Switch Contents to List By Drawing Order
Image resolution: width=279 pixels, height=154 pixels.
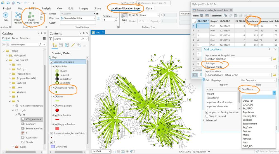click(x=55, y=45)
